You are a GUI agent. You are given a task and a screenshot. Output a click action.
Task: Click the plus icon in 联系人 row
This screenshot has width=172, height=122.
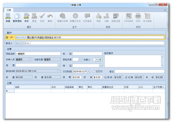(x=17, y=43)
